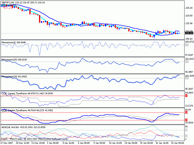Click the black 210.14 current price tag
Image resolution: width=194 pixels, height=145 pixels.
tap(189, 33)
